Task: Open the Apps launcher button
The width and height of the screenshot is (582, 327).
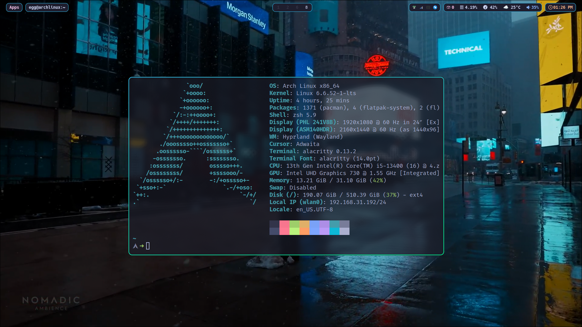Action: [14, 7]
